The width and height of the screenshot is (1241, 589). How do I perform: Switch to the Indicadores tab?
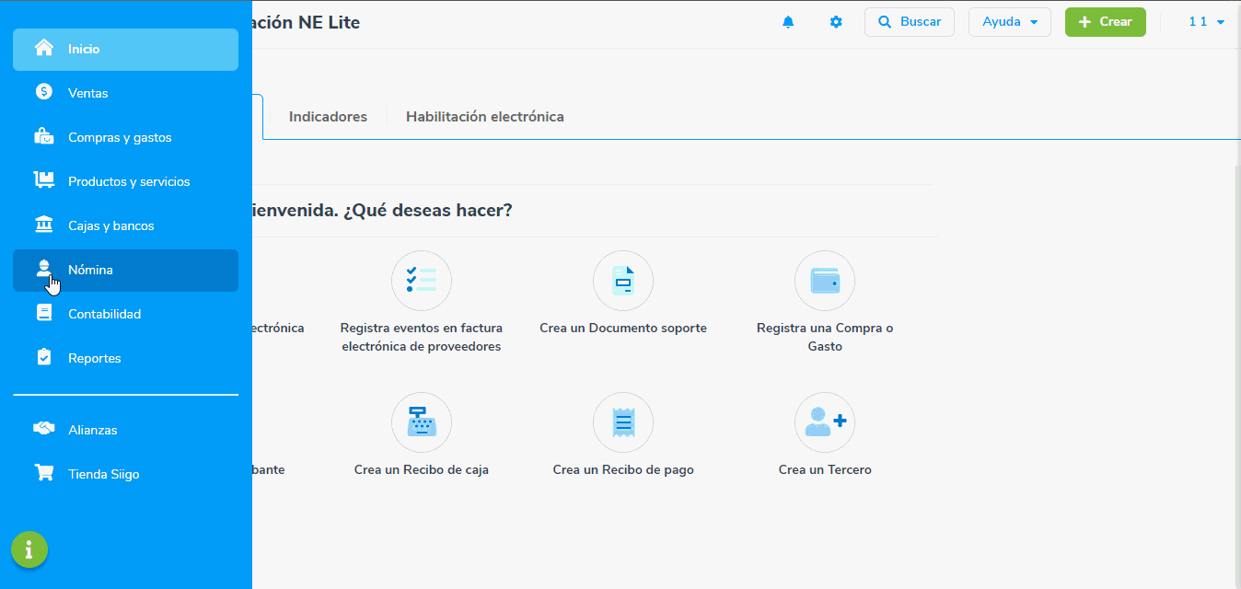tap(328, 117)
